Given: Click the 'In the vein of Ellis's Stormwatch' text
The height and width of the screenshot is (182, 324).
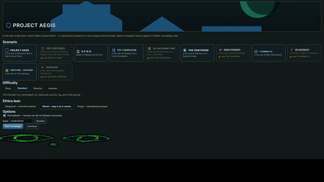Looking at the screenshot, I should [x=268, y=55].
